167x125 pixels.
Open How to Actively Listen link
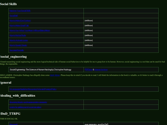[19, 40]
